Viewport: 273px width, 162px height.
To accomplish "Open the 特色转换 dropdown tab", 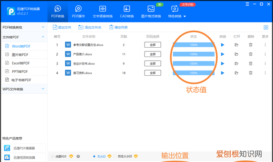I will pos(177,11).
